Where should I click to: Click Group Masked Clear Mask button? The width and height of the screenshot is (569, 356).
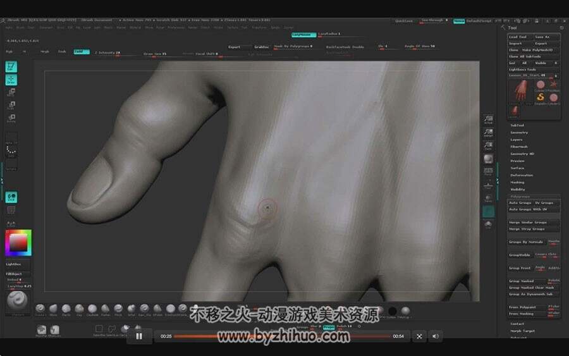tap(534, 288)
